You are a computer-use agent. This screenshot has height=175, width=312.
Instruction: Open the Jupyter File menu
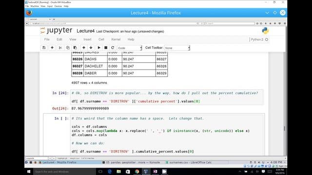coord(47,39)
